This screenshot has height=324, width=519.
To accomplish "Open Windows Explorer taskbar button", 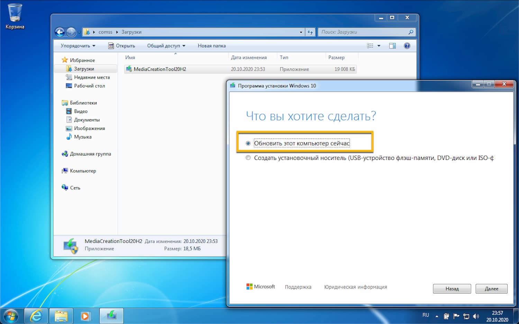I will pyautogui.click(x=61, y=316).
